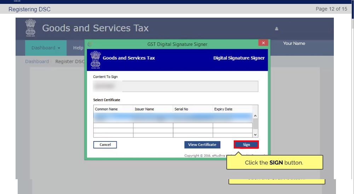
Task: Click the Content To Sign field
Action: 176,86
